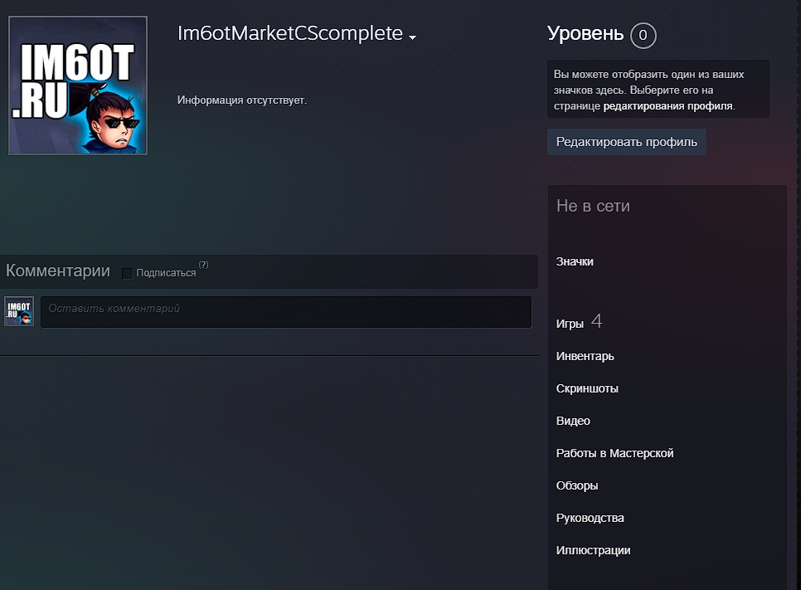Viewport: 801px width, 590px height.
Task: Open the Значки section
Action: pyautogui.click(x=575, y=261)
